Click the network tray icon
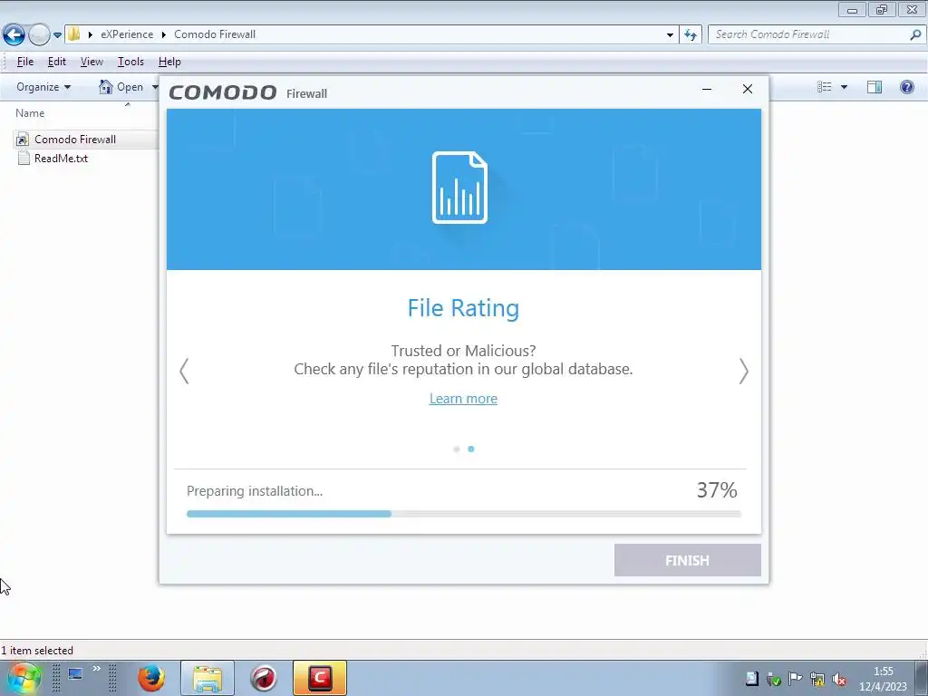The width and height of the screenshot is (928, 696). (817, 680)
